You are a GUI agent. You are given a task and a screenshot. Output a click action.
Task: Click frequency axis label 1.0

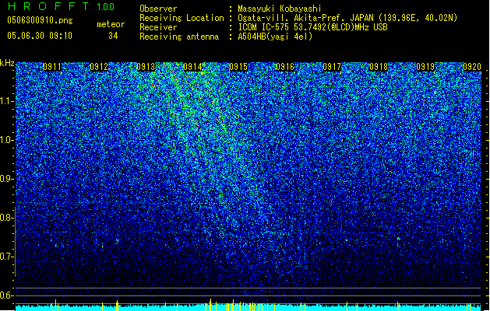(6, 140)
